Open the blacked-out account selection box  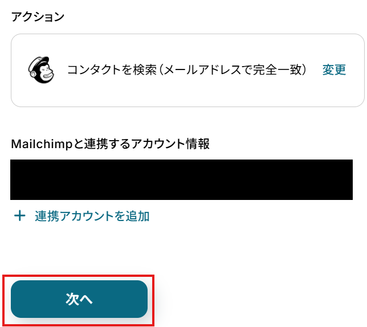tap(181, 179)
